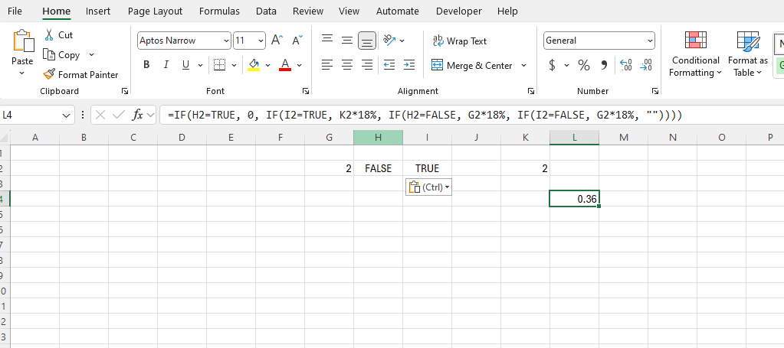The height and width of the screenshot is (348, 784).
Task: Apply yellow fill color bucket
Action: click(x=254, y=65)
